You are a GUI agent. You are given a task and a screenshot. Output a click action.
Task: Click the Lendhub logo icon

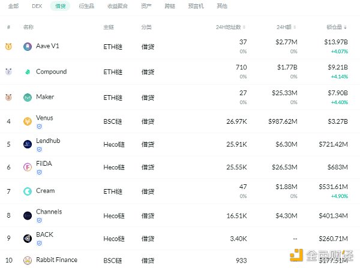pos(28,144)
